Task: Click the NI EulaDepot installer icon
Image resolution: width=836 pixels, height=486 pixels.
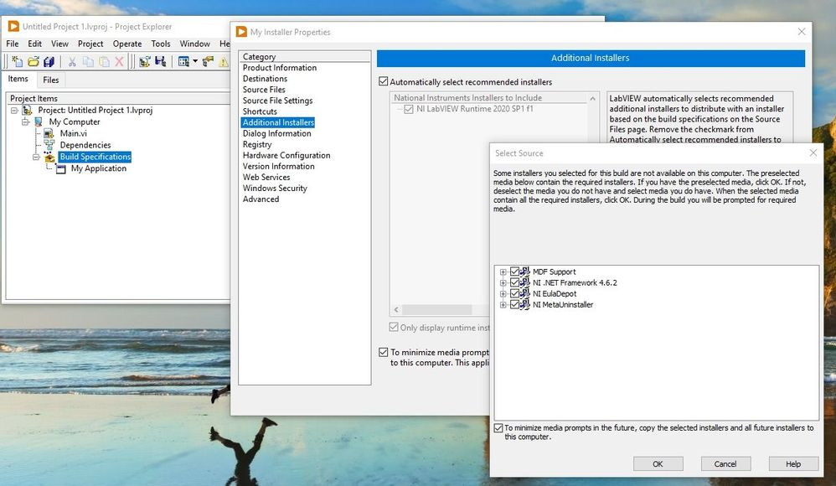Action: [x=525, y=293]
